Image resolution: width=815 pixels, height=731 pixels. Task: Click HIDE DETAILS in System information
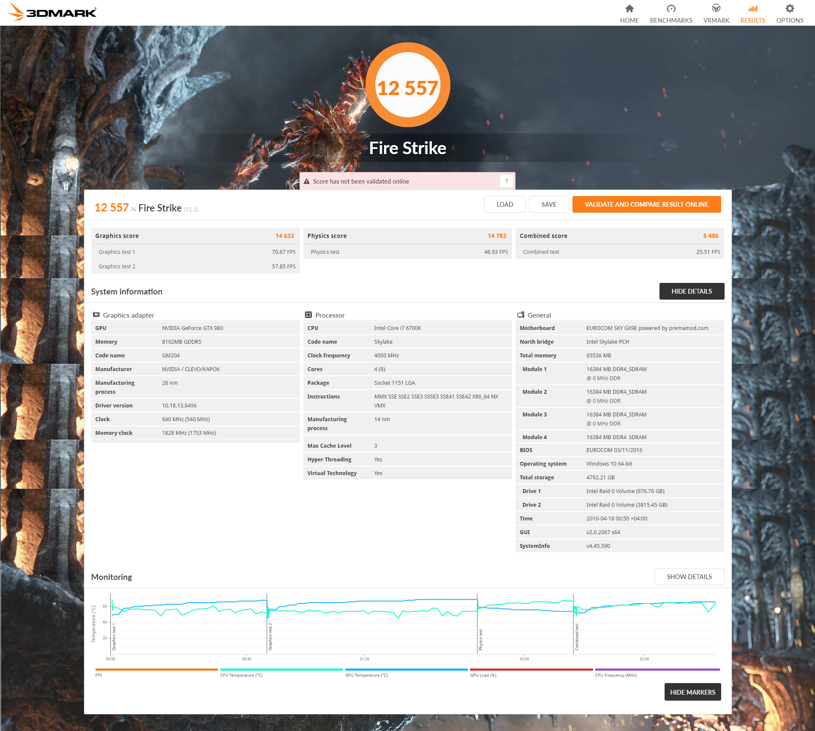click(x=692, y=291)
